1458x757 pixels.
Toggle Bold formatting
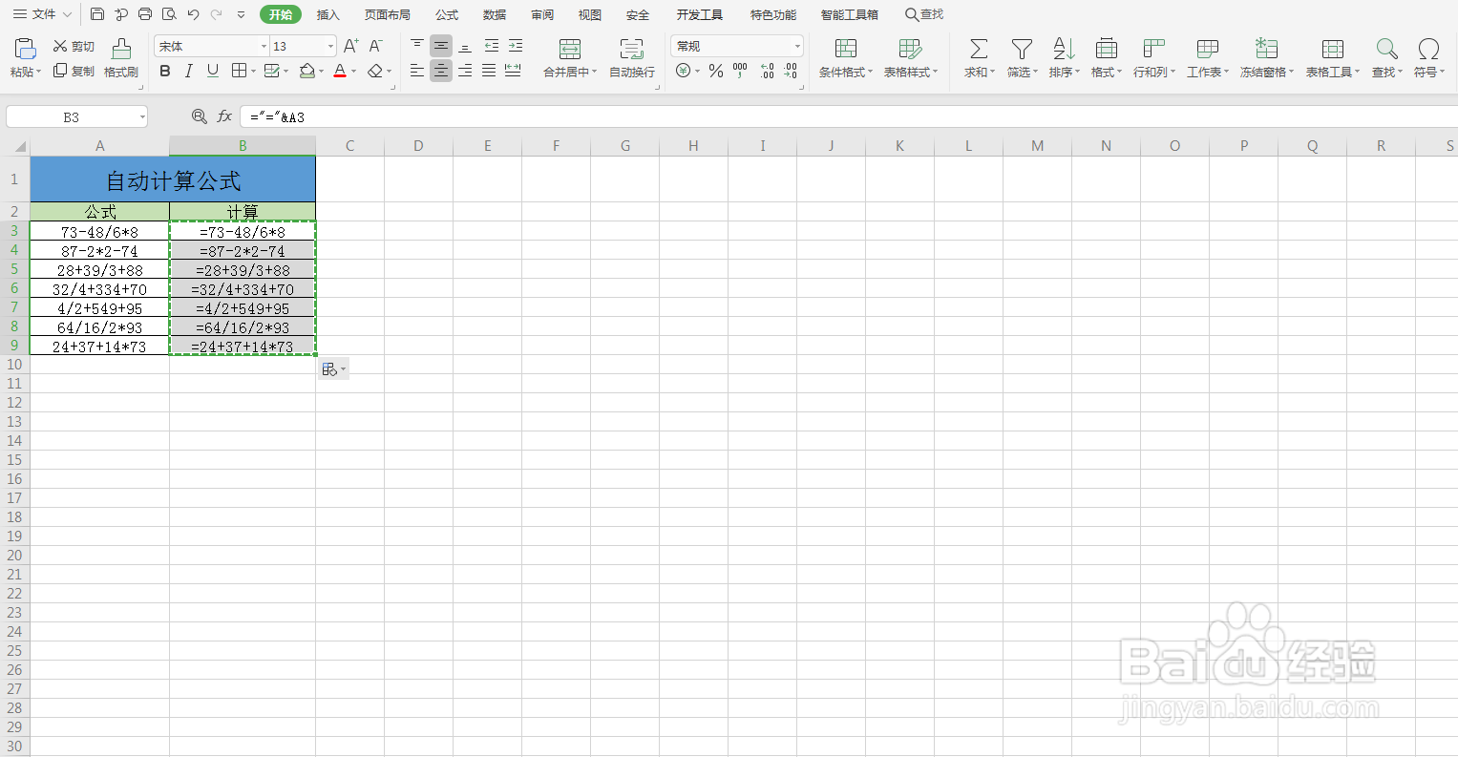click(x=165, y=71)
